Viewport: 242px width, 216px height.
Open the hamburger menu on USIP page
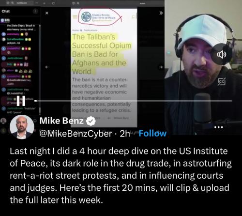[x=75, y=17]
